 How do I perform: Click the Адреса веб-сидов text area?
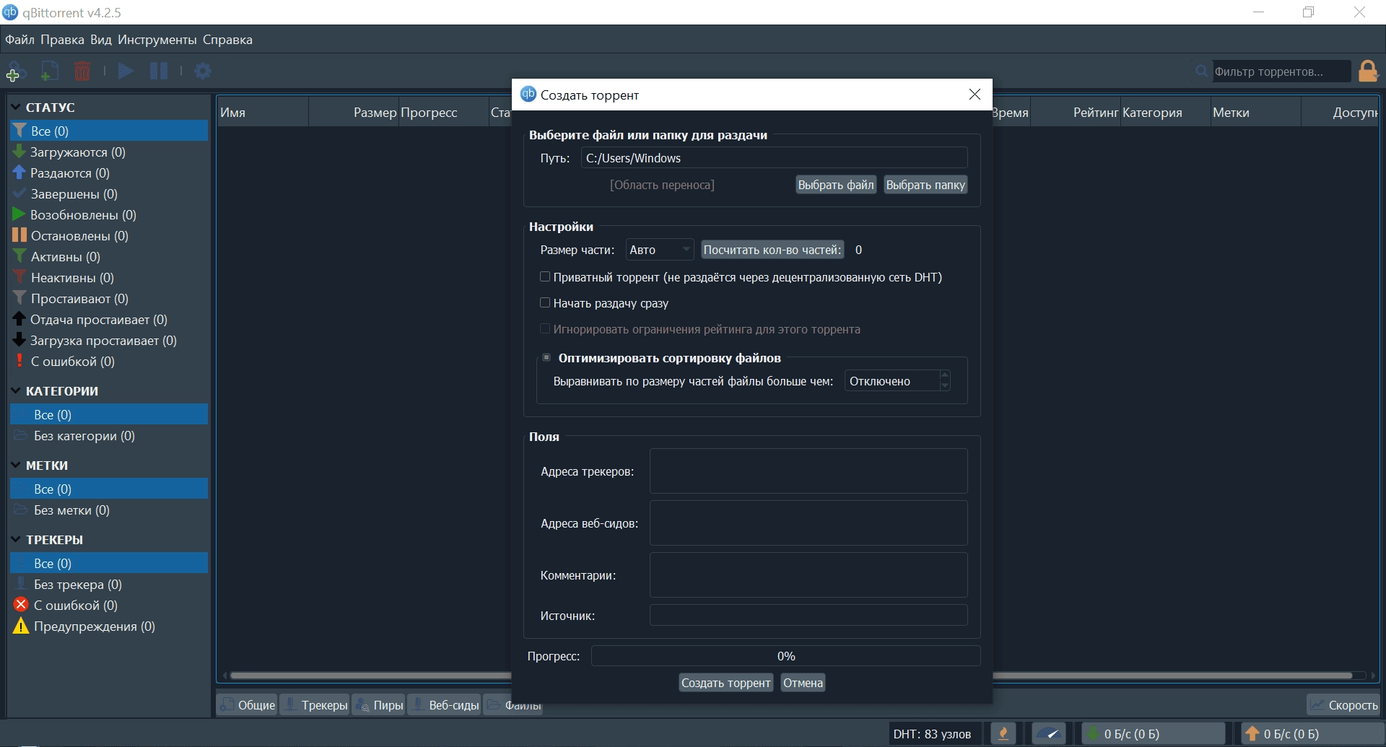[808, 523]
